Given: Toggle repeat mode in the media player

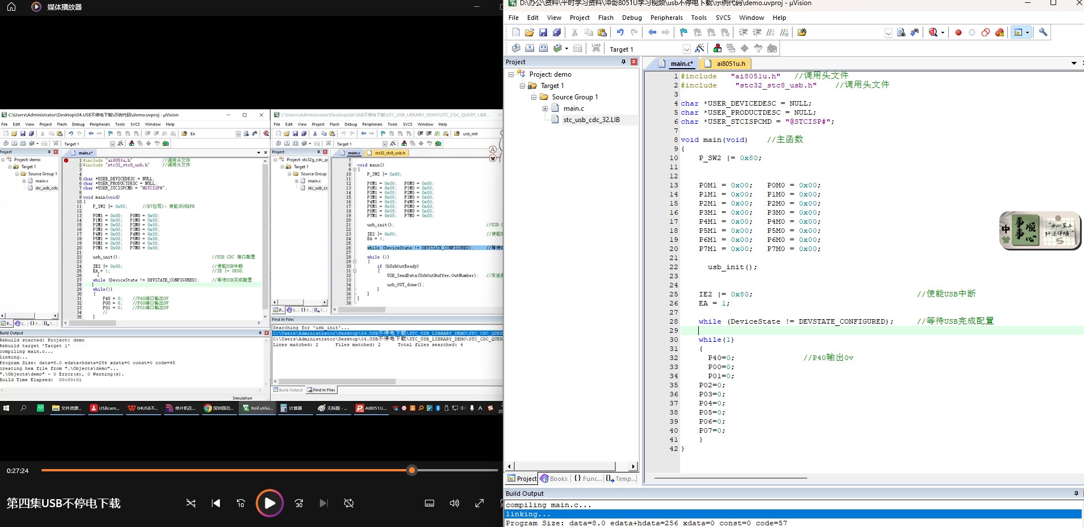Looking at the screenshot, I should (349, 503).
